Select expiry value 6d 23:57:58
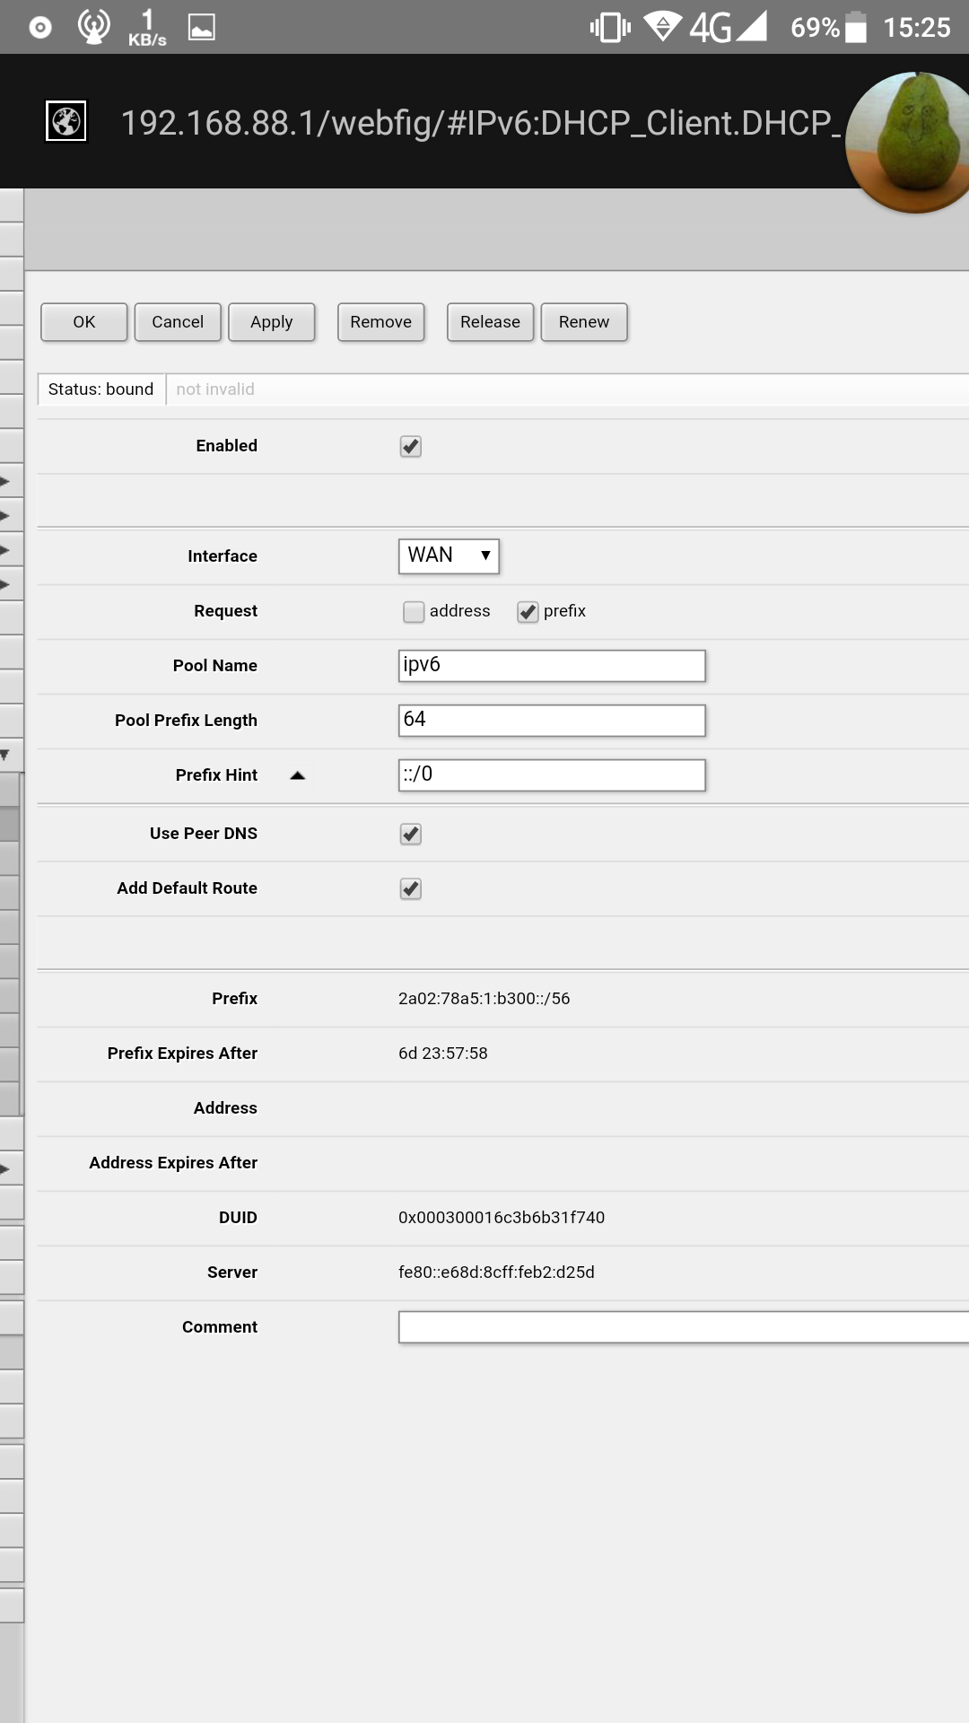 tap(443, 1054)
